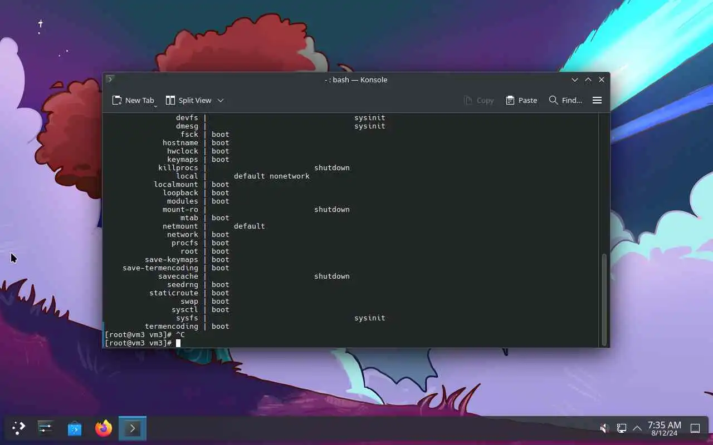Click the show desktop button
This screenshot has width=713, height=445.
click(x=695, y=428)
